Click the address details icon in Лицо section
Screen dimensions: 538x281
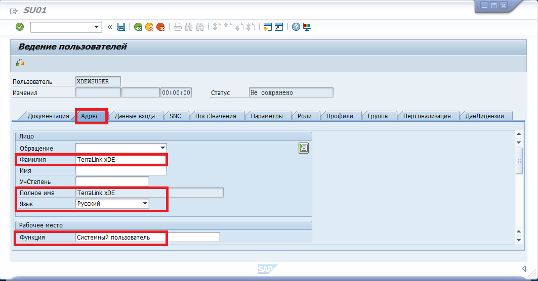click(304, 148)
